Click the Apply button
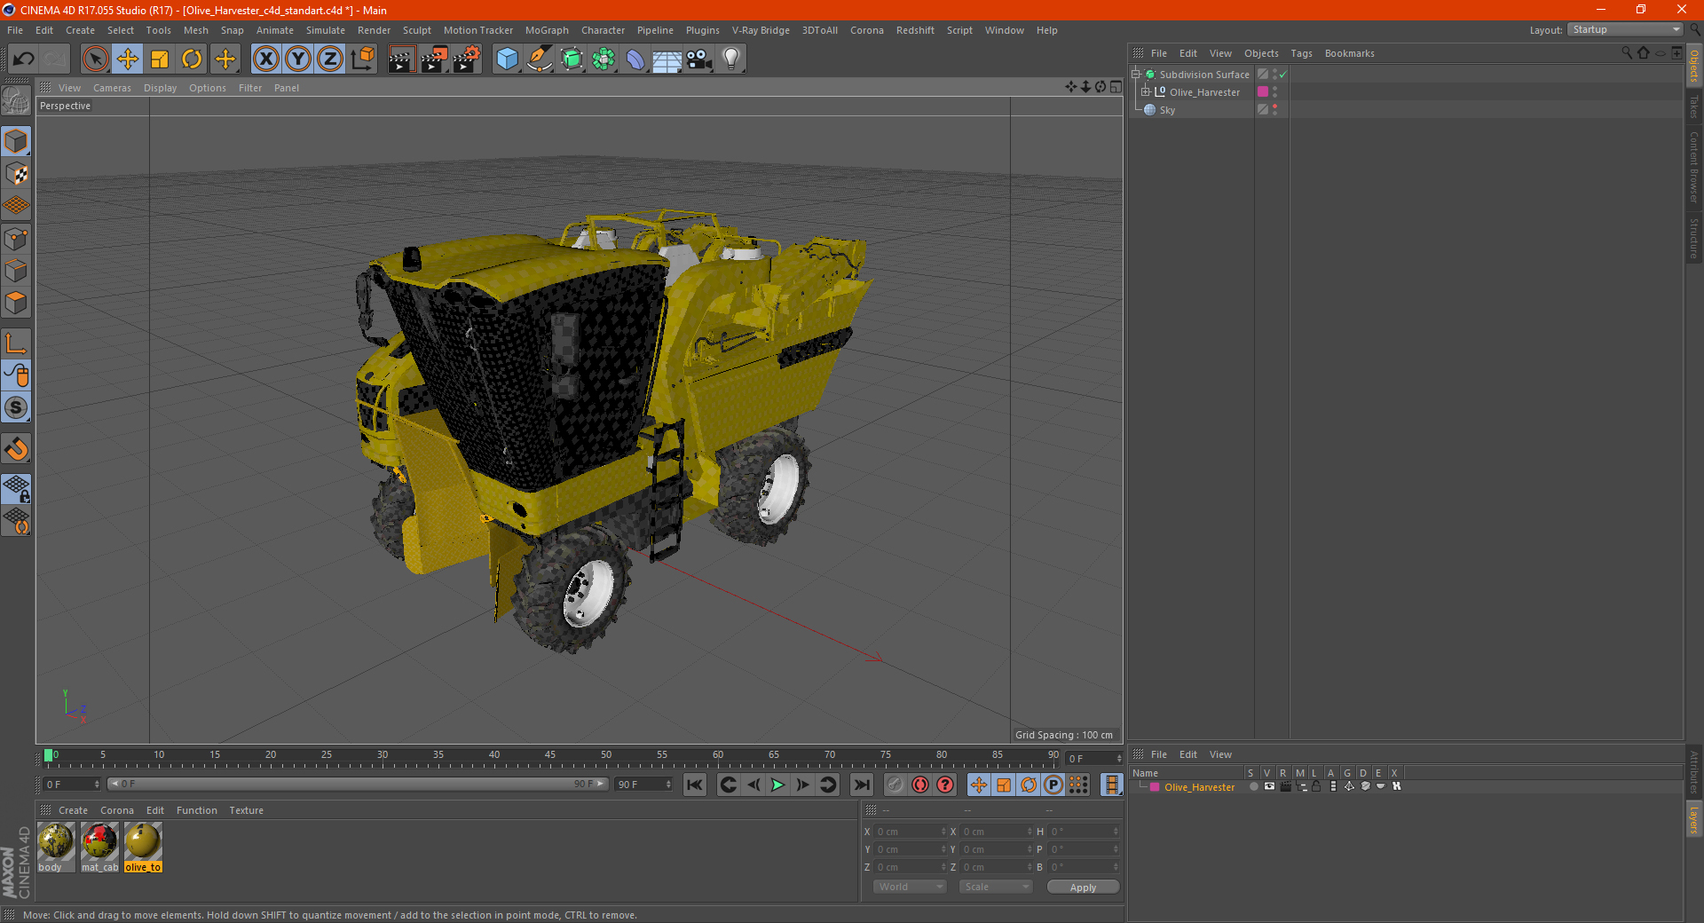 pos(1083,887)
